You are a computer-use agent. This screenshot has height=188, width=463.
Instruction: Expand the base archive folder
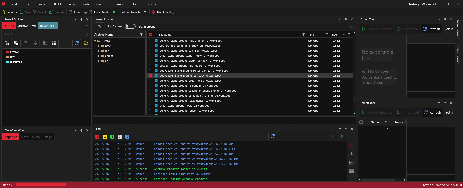point(99,46)
